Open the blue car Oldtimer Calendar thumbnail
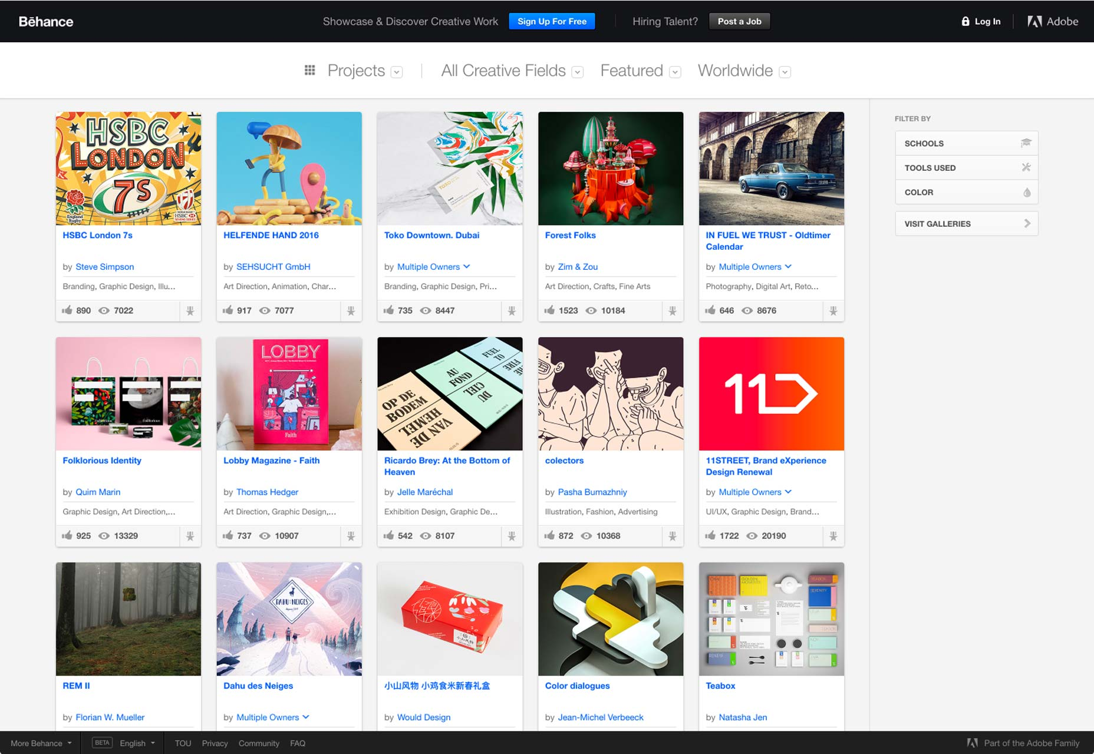Screen dimensions: 1094x754 (772, 168)
